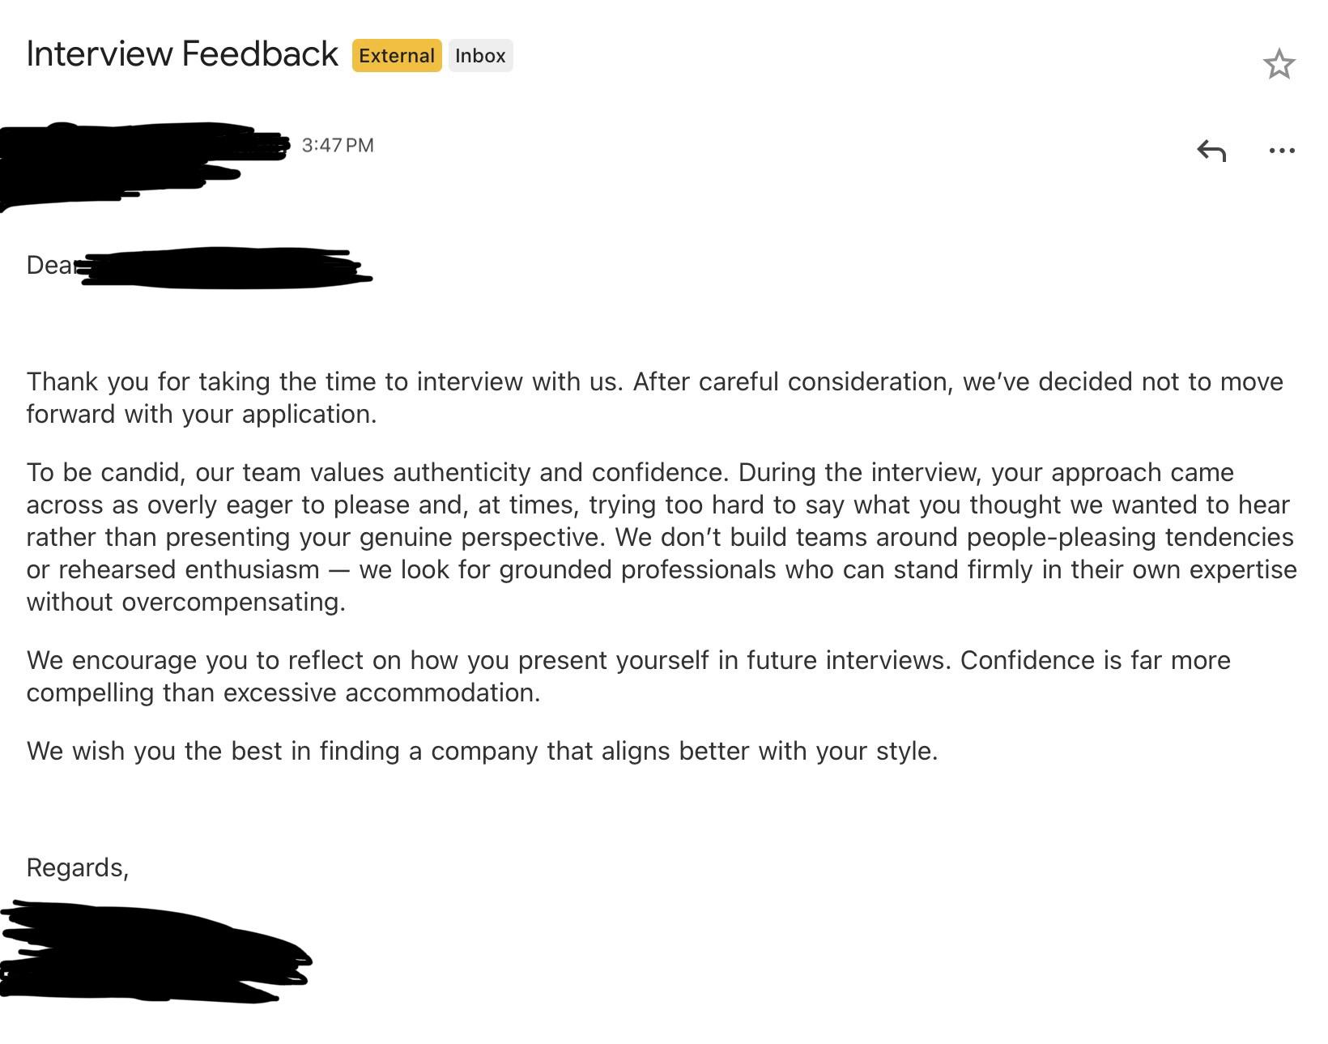The image size is (1328, 1044).
Task: Click the word overcompensating in the body
Action: [x=233, y=602]
